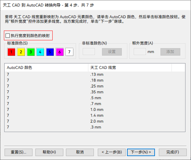Viewport: 191px width, 160px height.
Task: Pick blue standard color 5
Action: 50,52
